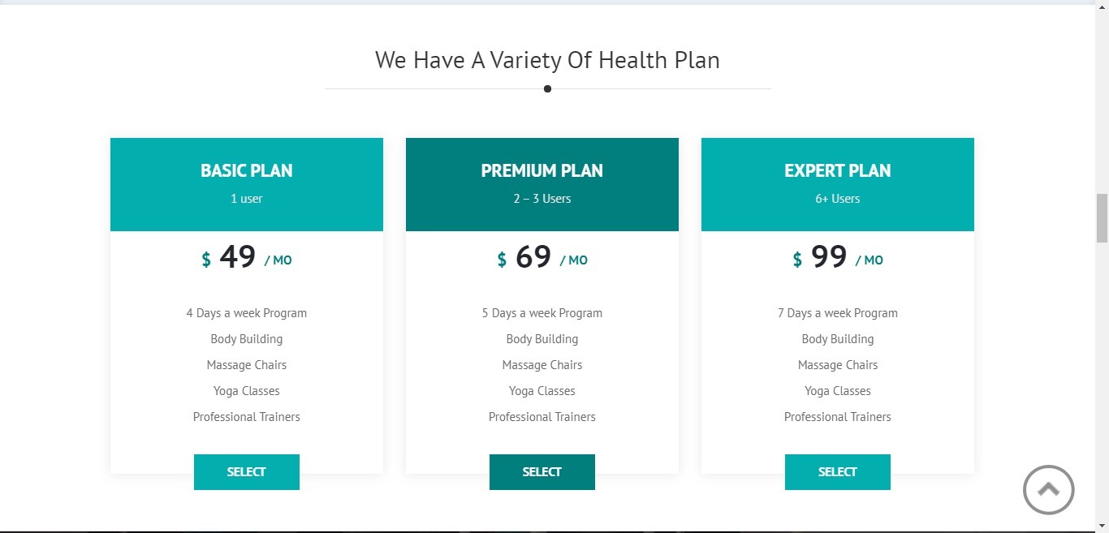Image resolution: width=1109 pixels, height=533 pixels.
Task: Select the Premium Plan button
Action: pos(542,472)
